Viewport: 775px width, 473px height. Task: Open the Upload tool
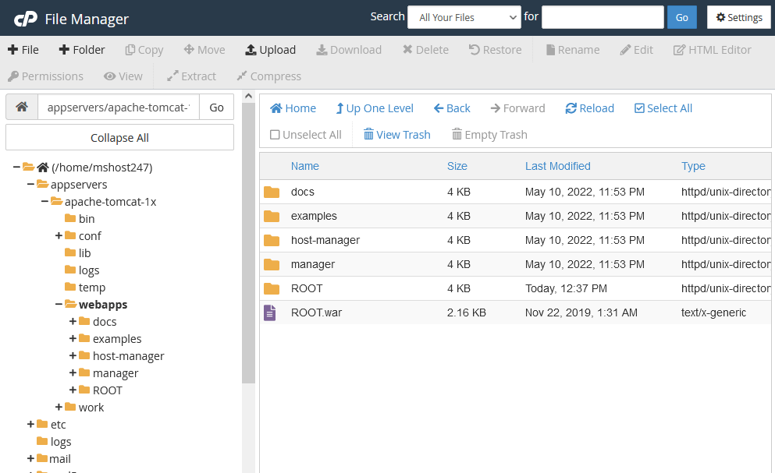[270, 49]
